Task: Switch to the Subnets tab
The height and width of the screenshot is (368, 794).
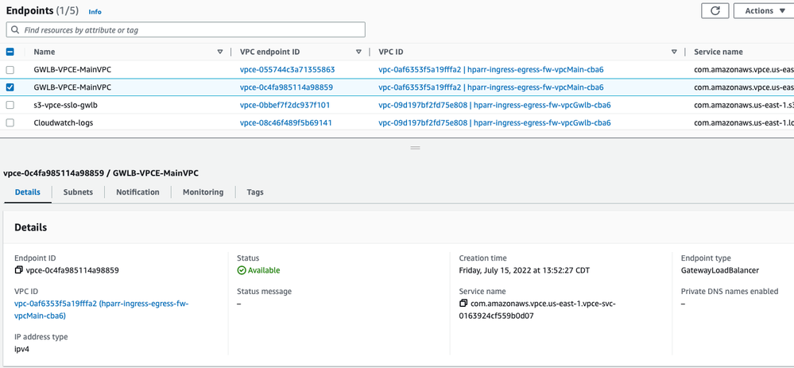Action: click(78, 192)
